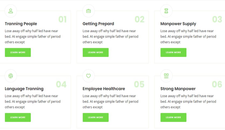Click the 02 number on Getting Prepard card
This screenshot has width=225, height=130.
[139, 19]
